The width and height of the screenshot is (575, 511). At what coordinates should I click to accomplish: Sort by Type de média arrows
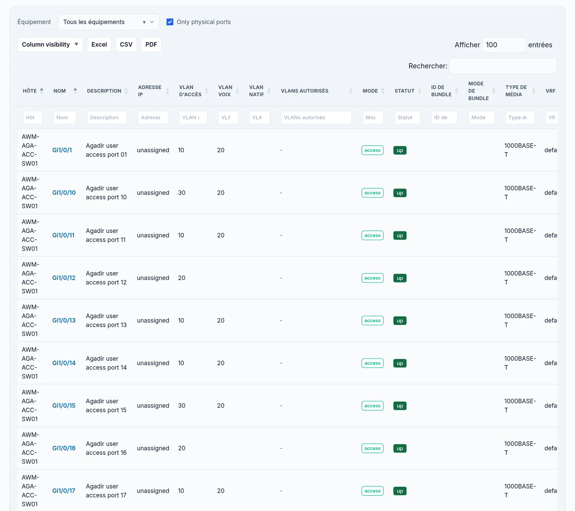tap(534, 91)
